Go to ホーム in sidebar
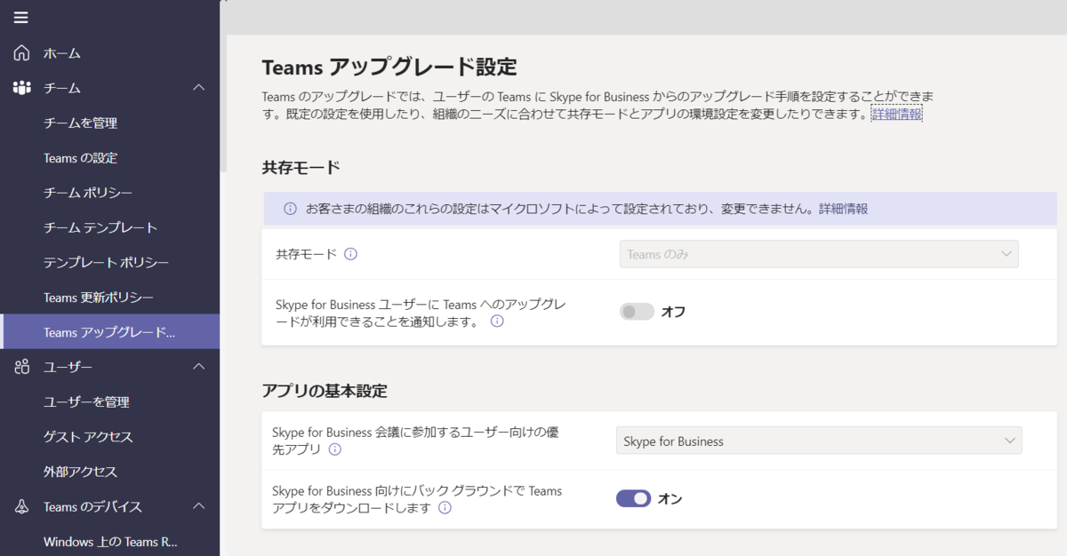The height and width of the screenshot is (556, 1067). (62, 53)
